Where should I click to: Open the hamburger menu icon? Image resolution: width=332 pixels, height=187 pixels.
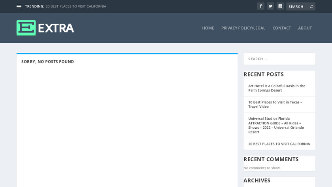click(x=19, y=7)
